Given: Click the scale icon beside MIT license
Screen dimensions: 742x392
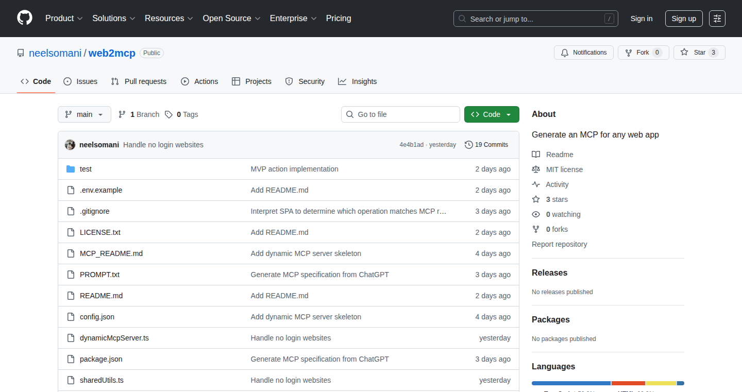Looking at the screenshot, I should point(536,169).
